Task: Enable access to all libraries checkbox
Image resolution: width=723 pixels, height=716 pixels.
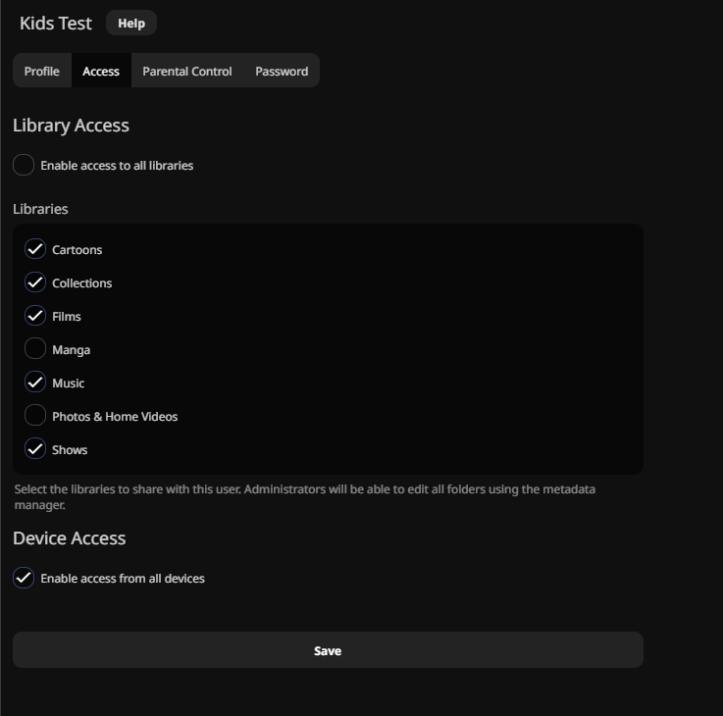Action: click(24, 166)
